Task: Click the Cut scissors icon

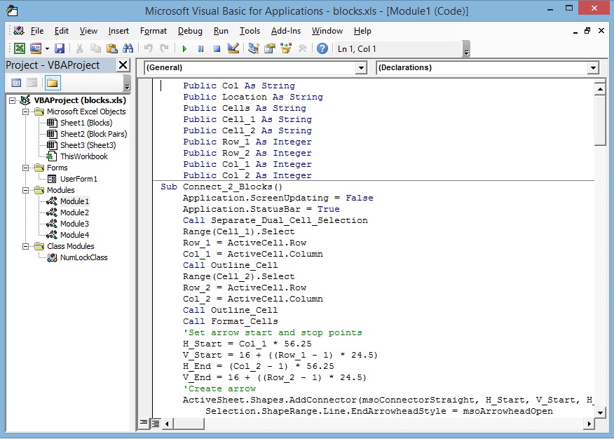Action: point(79,48)
